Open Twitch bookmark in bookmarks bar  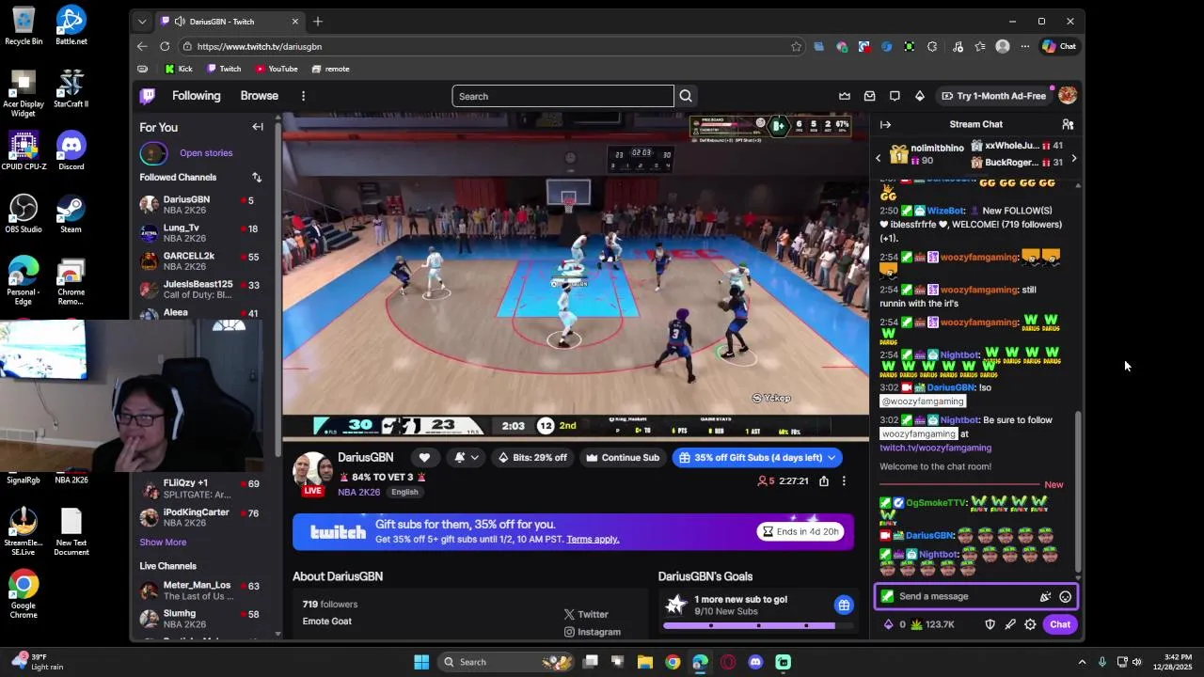(224, 69)
